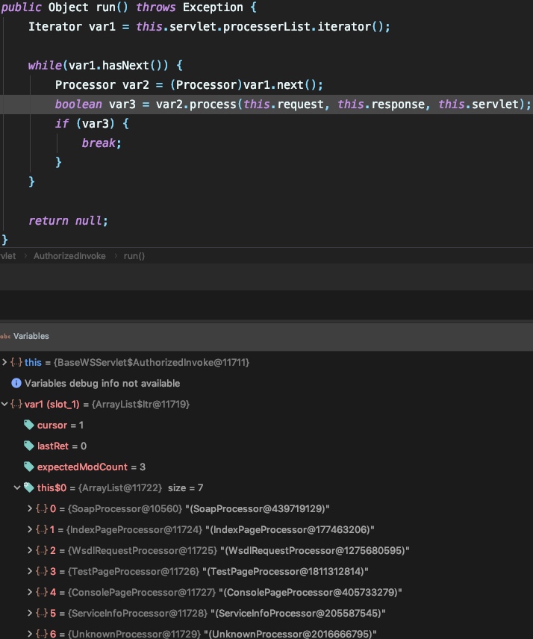The width and height of the screenshot is (533, 639).
Task: Select the Variables panel tab
Action: point(31,336)
